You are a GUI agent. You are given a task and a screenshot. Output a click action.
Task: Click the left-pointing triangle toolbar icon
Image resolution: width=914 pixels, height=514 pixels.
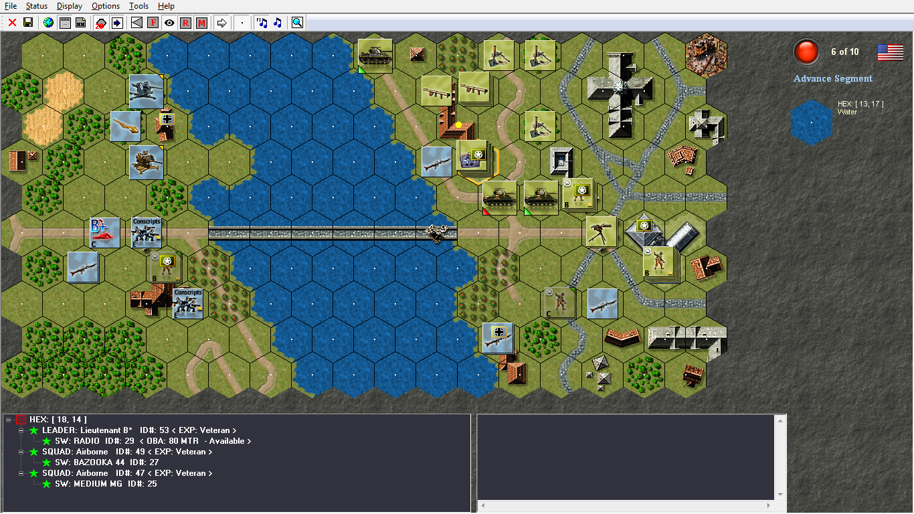[136, 23]
